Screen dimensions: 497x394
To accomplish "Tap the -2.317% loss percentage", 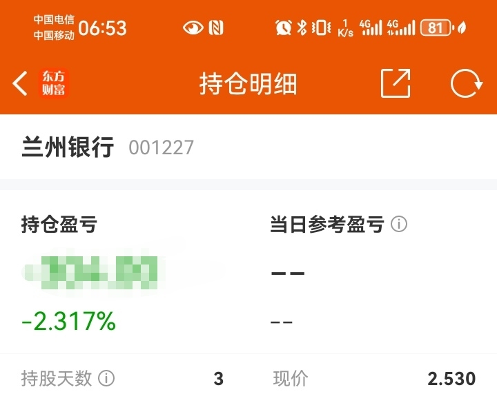I will pyautogui.click(x=68, y=321).
